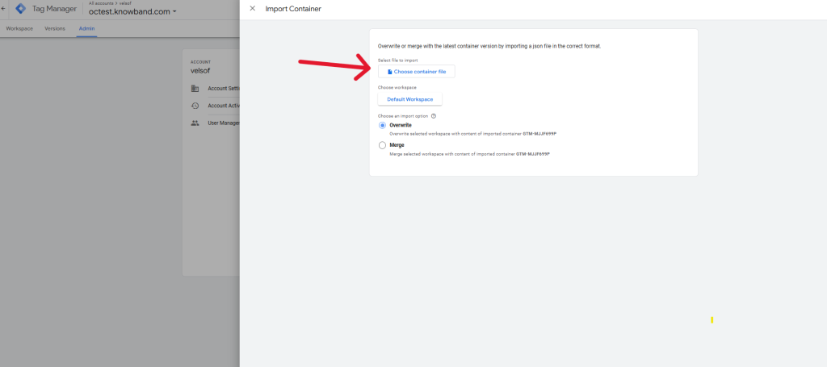Screen dimensions: 827x367
Task: Click the Choose container file button
Action: click(416, 72)
